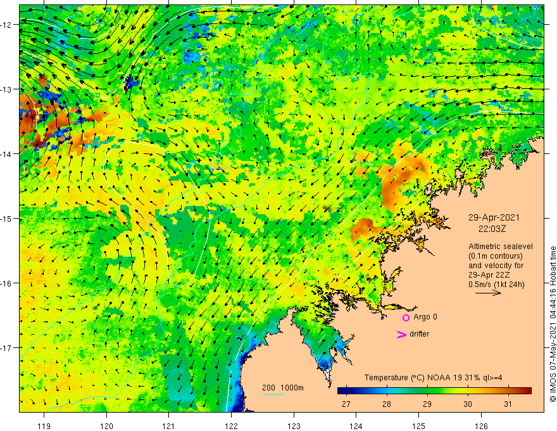Click the 27 value on temperature scale
The height and width of the screenshot is (431, 557).
[346, 404]
